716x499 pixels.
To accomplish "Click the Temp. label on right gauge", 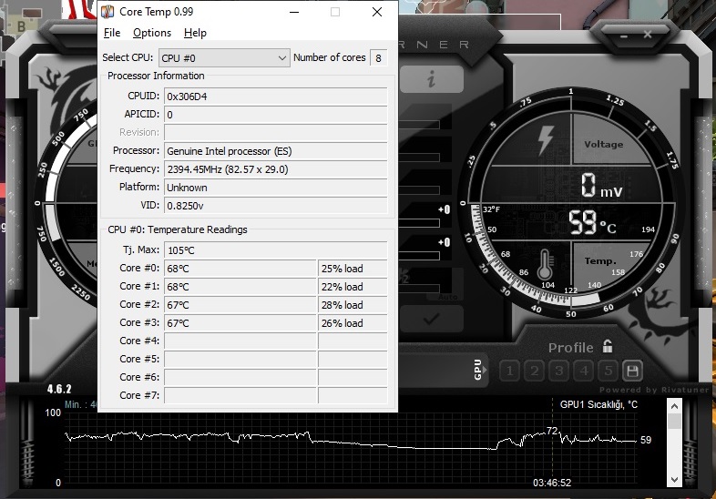I will click(600, 261).
